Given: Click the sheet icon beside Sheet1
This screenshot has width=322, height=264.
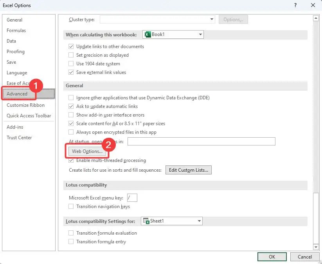Looking at the screenshot, I should click(146, 221).
